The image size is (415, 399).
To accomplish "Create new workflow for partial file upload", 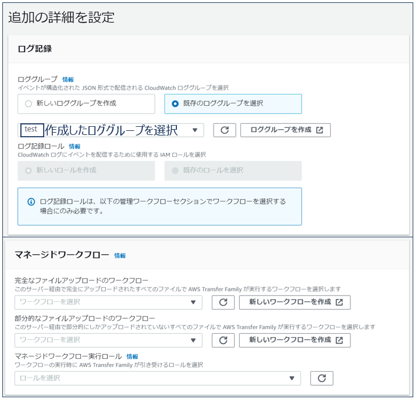I will tap(295, 340).
